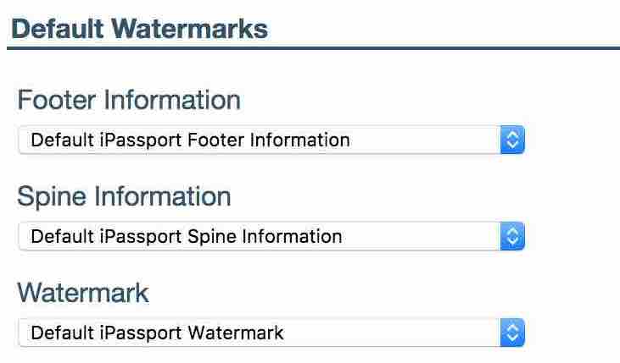Select the "Default iPassport Spine Information" text

pos(187,237)
